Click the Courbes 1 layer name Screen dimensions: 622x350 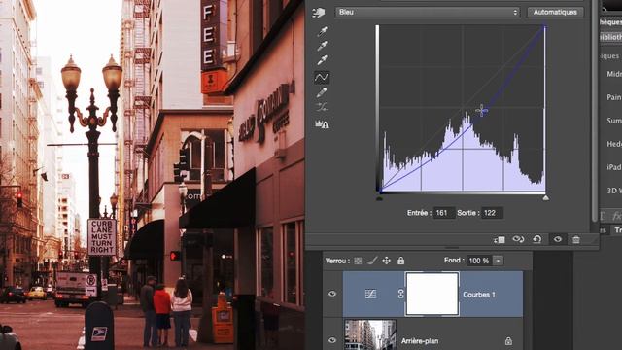pyautogui.click(x=479, y=295)
